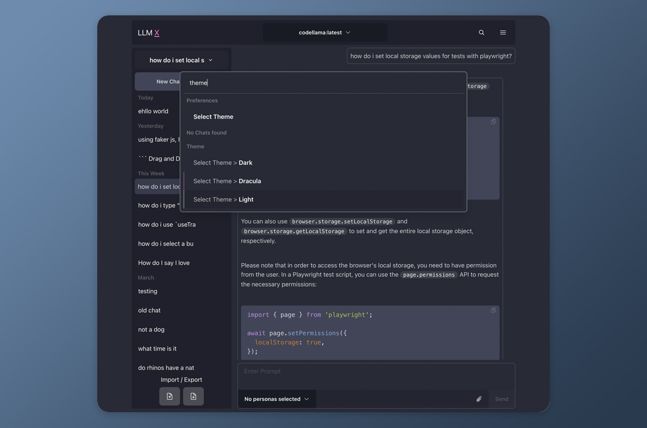Open the 'how do i select a bu' chat

(x=181, y=244)
